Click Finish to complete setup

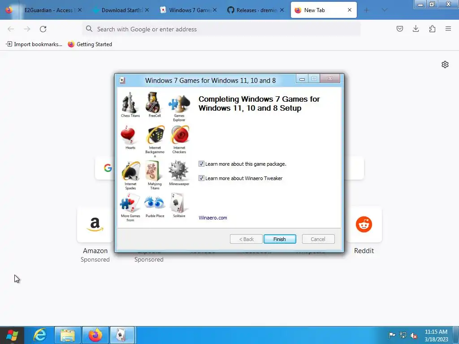(x=280, y=239)
